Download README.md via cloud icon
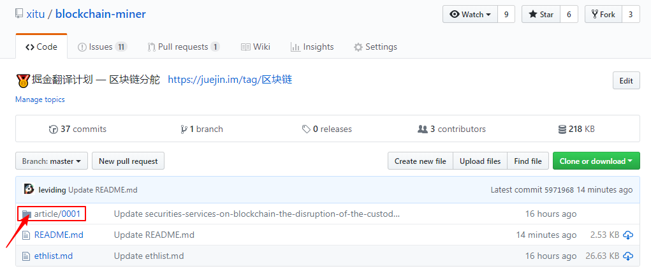 point(628,235)
